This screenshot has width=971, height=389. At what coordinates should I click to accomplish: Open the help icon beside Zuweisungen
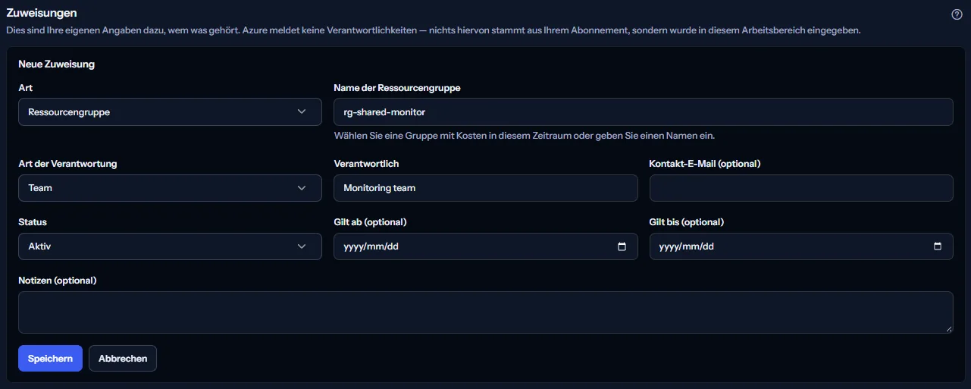[957, 14]
